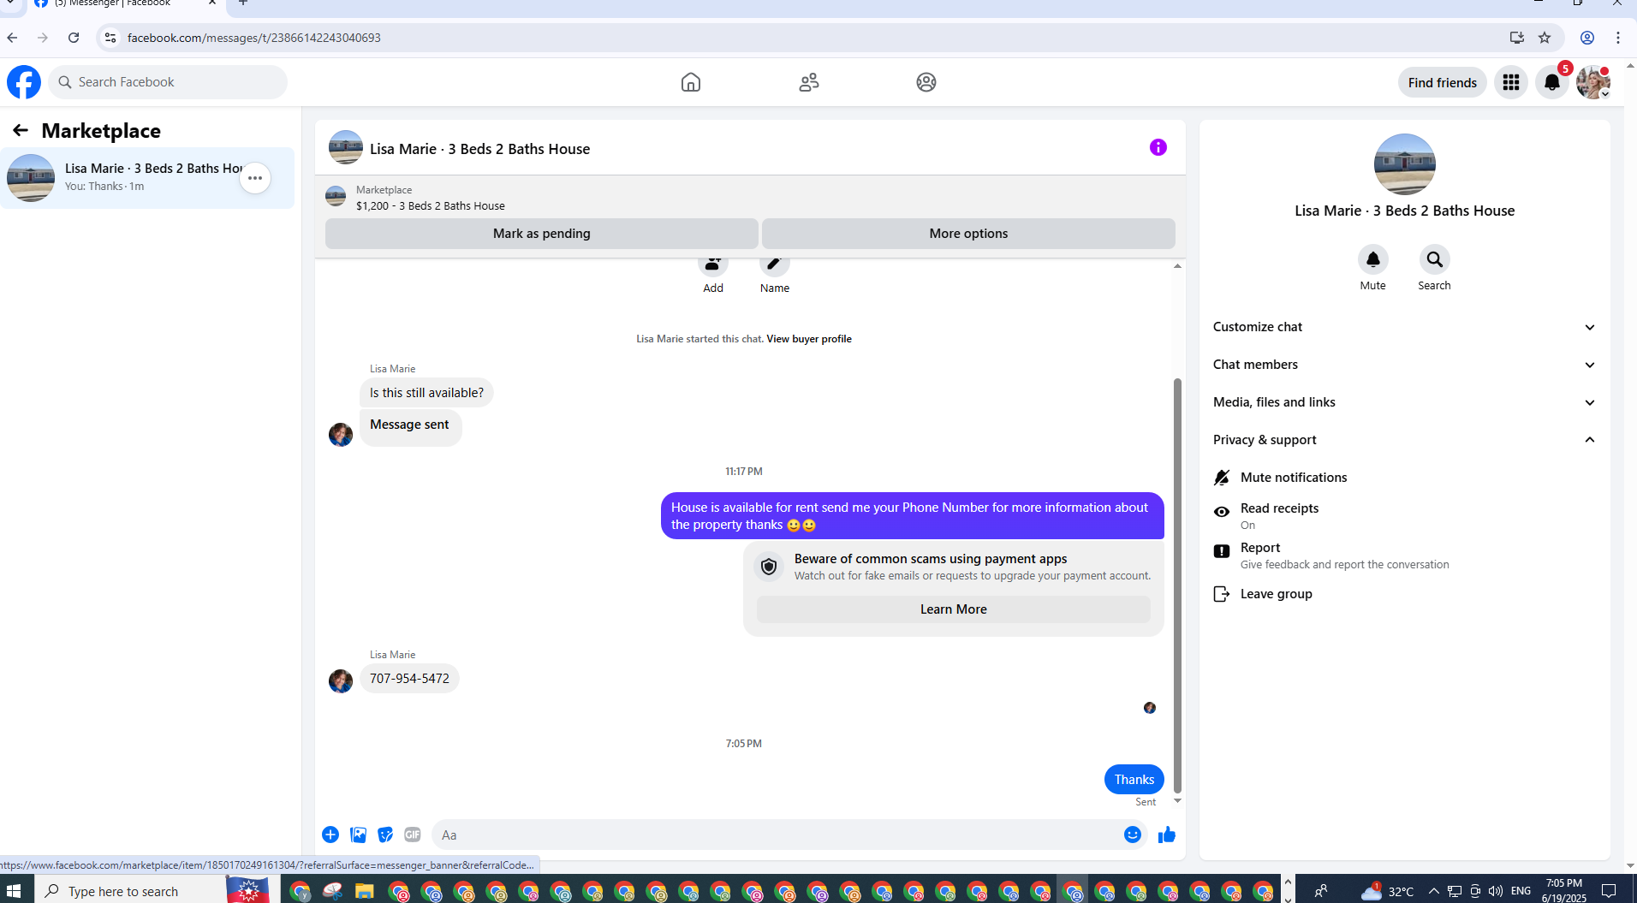Open the Windows Start menu
The height and width of the screenshot is (903, 1637).
(14, 891)
